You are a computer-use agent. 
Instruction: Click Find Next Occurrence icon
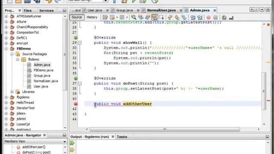coord(147,17)
